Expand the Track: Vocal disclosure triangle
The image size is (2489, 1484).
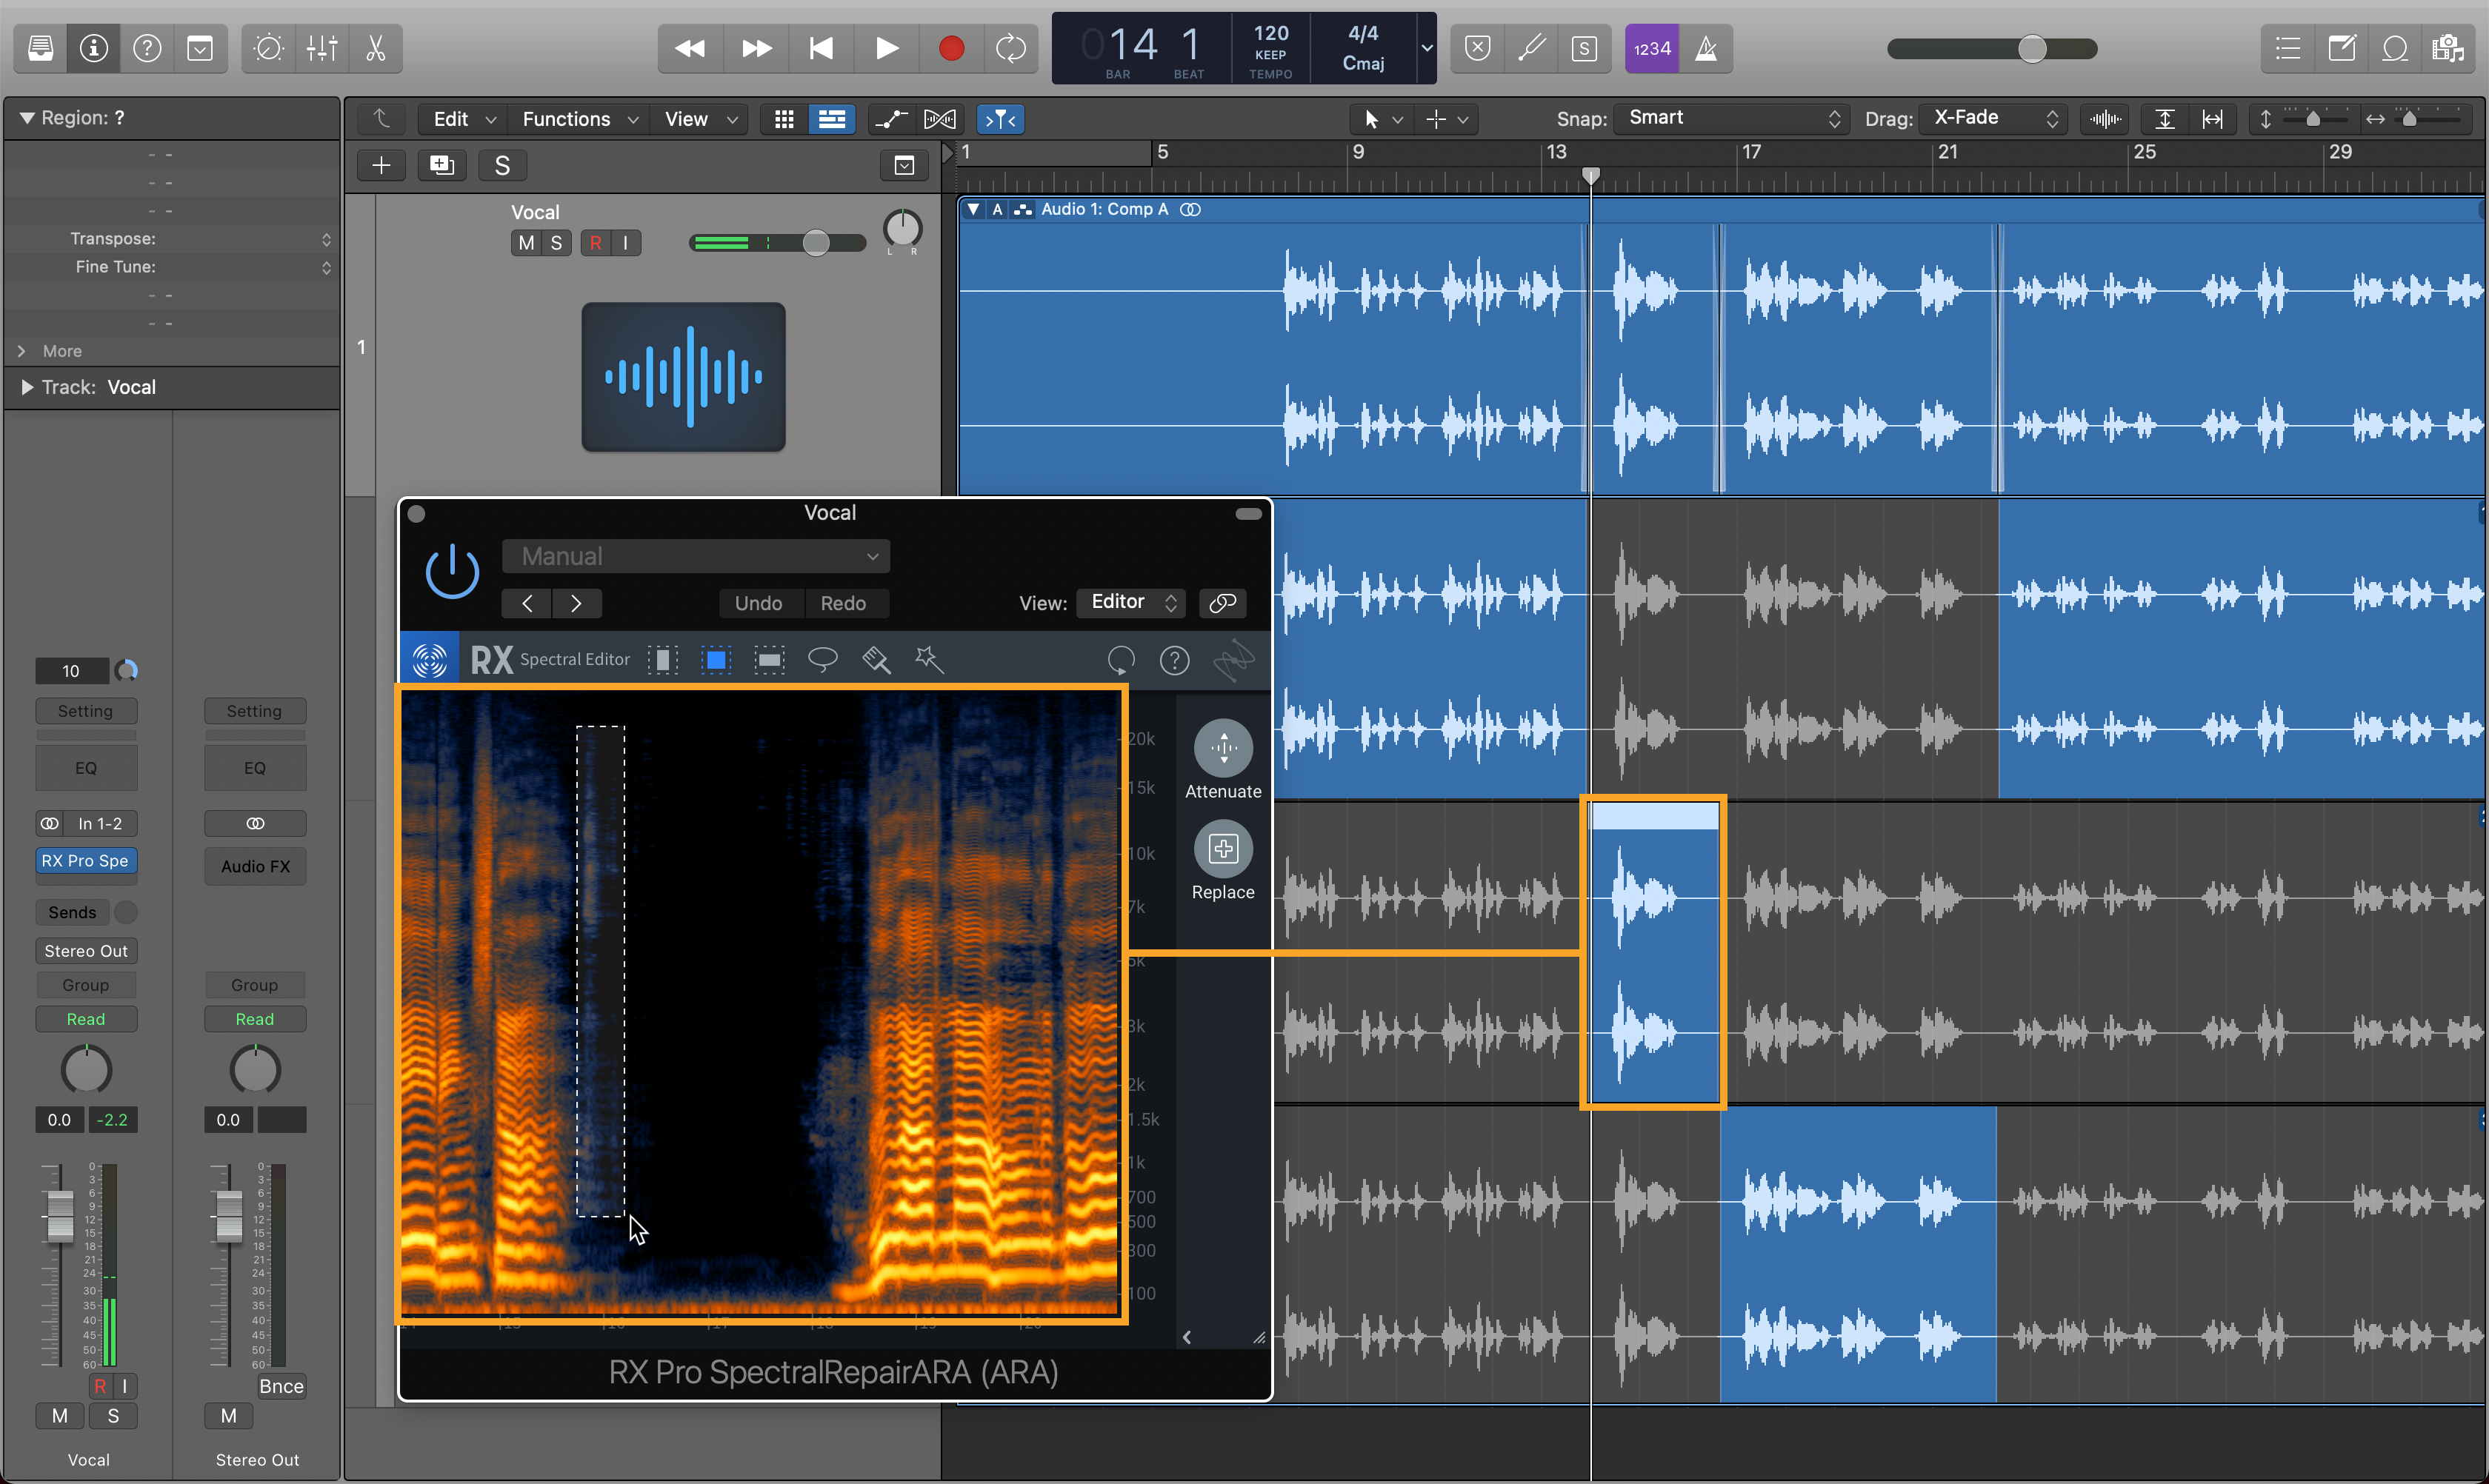[27, 387]
